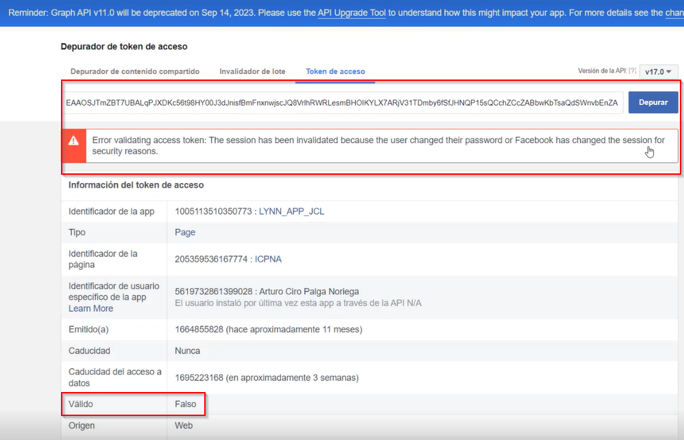This screenshot has width=684, height=440.
Task: Switch to Depurador de contenido compartido tab
Action: (x=135, y=71)
